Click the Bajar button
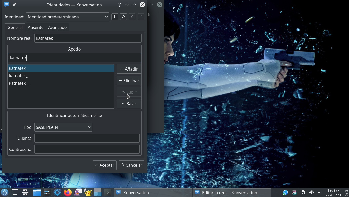Image resolution: width=349 pixels, height=197 pixels. point(129,104)
